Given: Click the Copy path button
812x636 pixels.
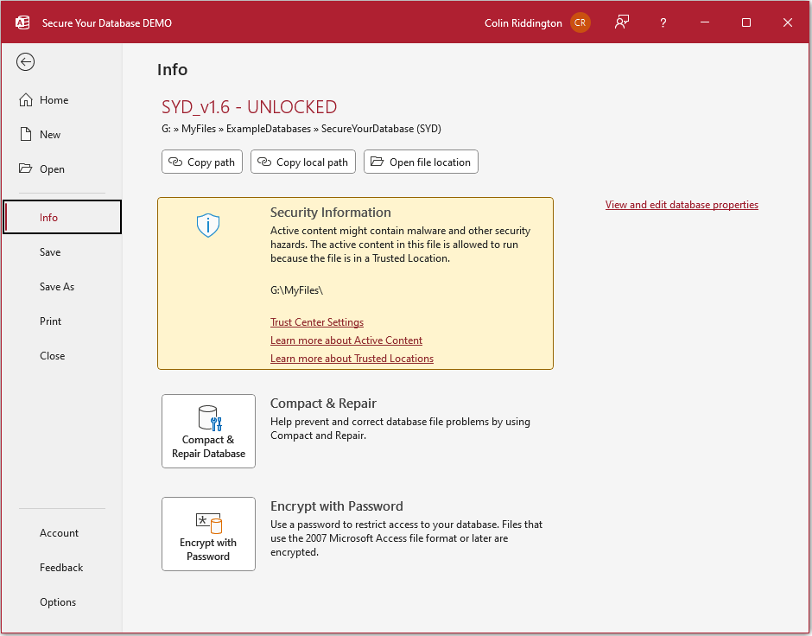Looking at the screenshot, I should coord(202,162).
